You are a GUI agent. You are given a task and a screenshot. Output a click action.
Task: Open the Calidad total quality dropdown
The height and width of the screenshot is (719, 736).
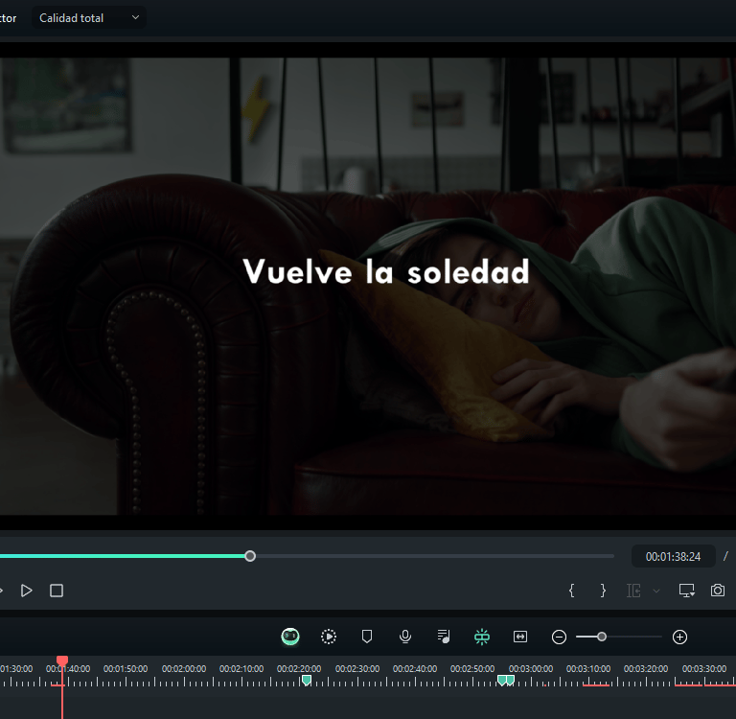click(x=89, y=18)
